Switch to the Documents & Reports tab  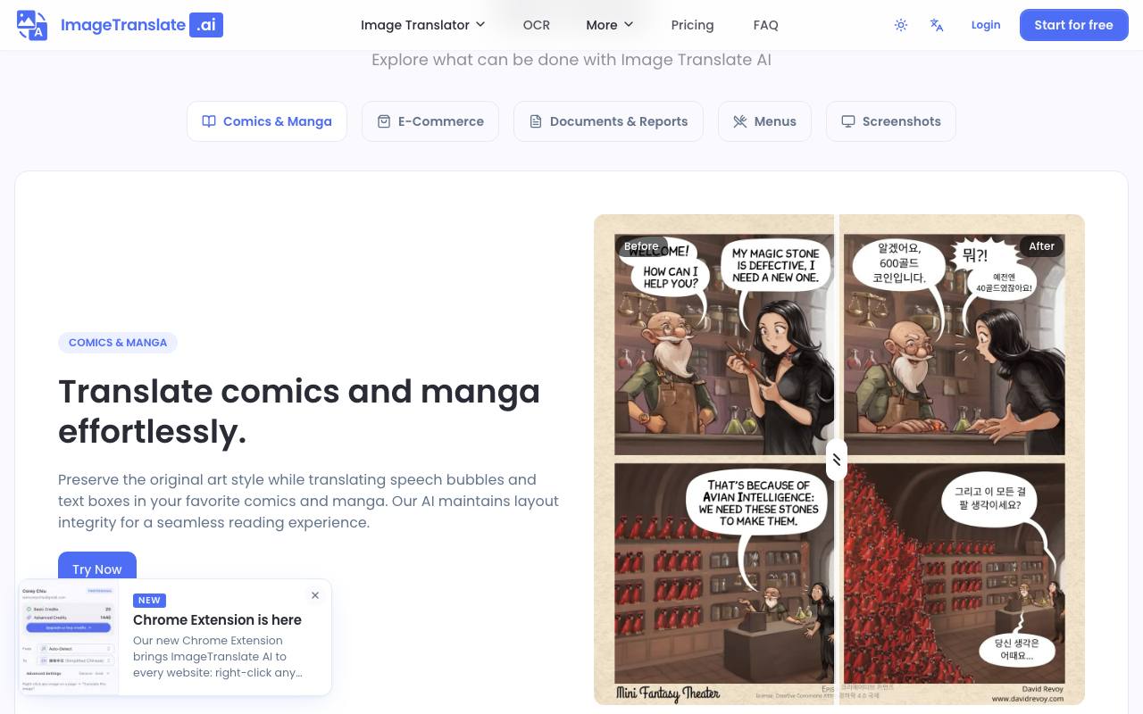pos(608,121)
